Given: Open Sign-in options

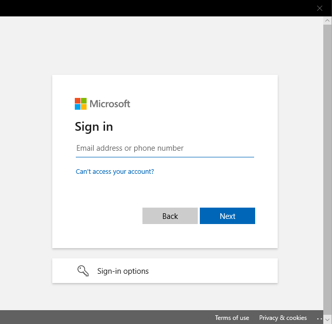Looking at the screenshot, I should (x=165, y=271).
